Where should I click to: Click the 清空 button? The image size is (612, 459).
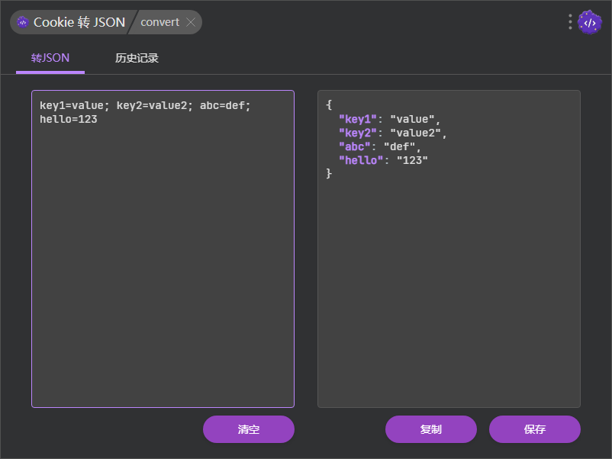click(249, 429)
